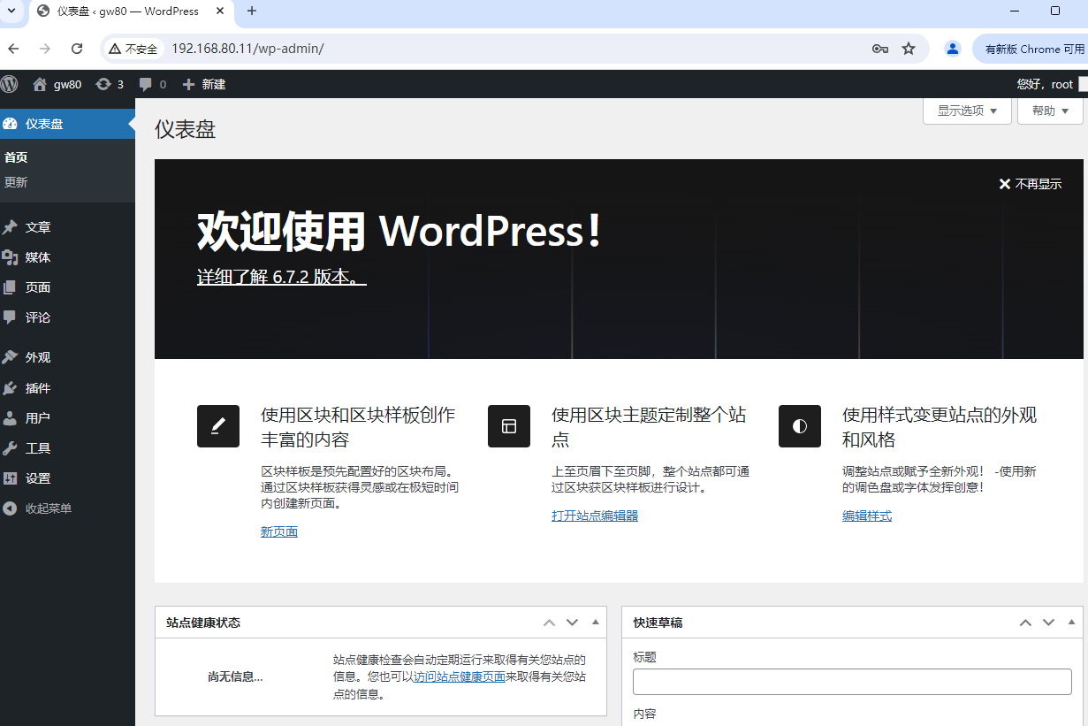This screenshot has height=726, width=1088.
Task: Follow the 新页面 link
Action: pos(279,531)
